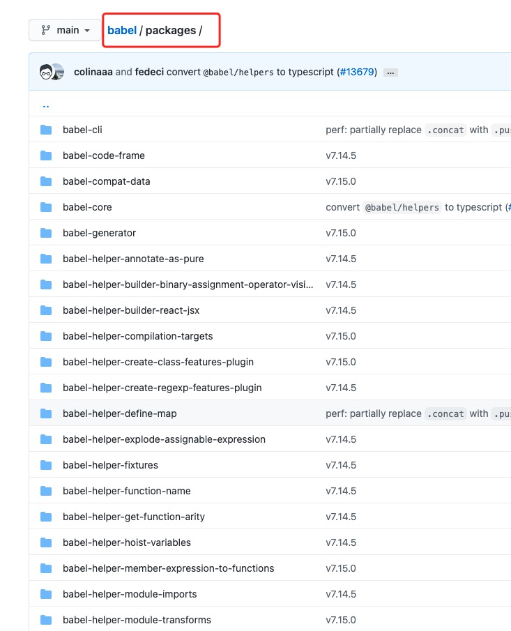
Task: Open the babel-helper-create-regexp-features-plugin folder name
Action: 162,388
